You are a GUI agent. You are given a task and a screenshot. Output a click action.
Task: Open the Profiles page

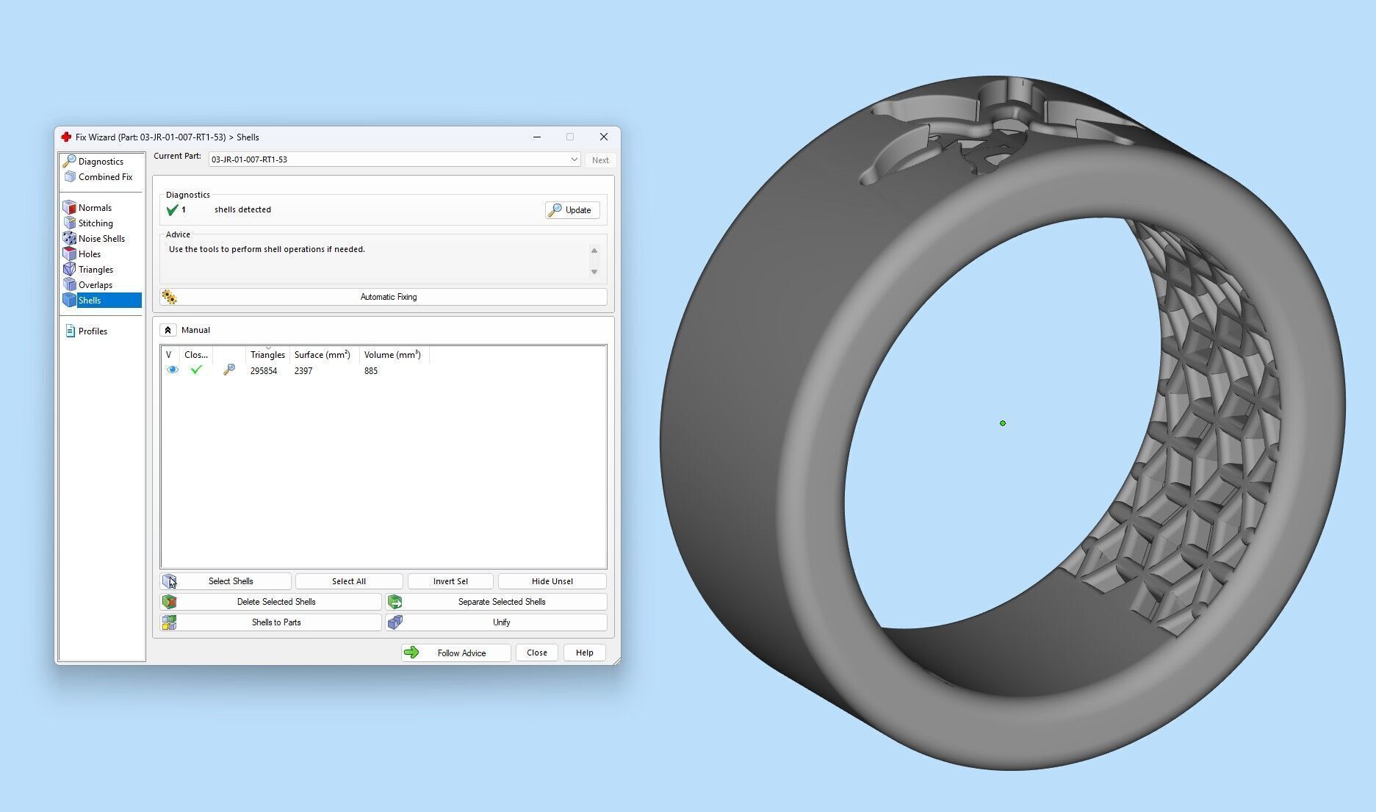[93, 331]
